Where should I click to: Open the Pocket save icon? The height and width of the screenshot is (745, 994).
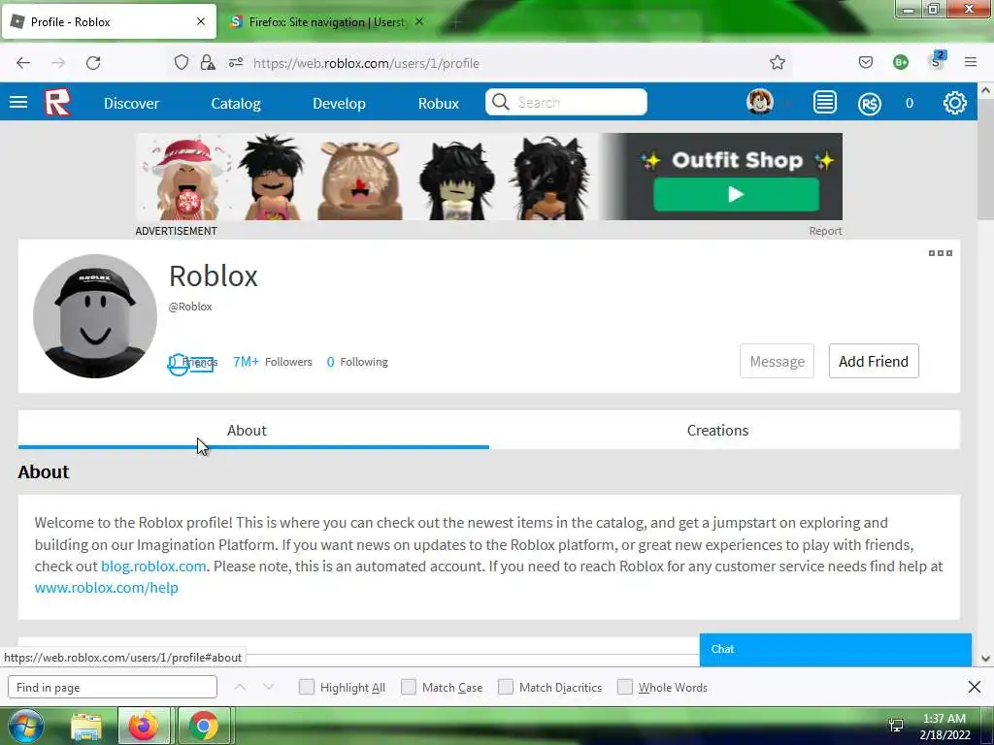coord(865,62)
